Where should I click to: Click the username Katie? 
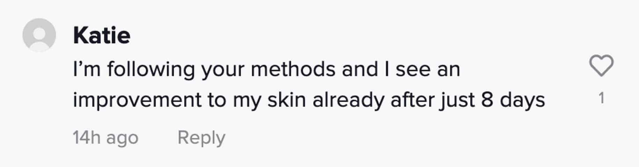102,36
